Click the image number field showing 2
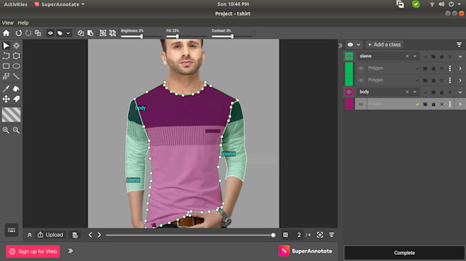Image resolution: width=466 pixels, height=261 pixels. click(x=299, y=235)
